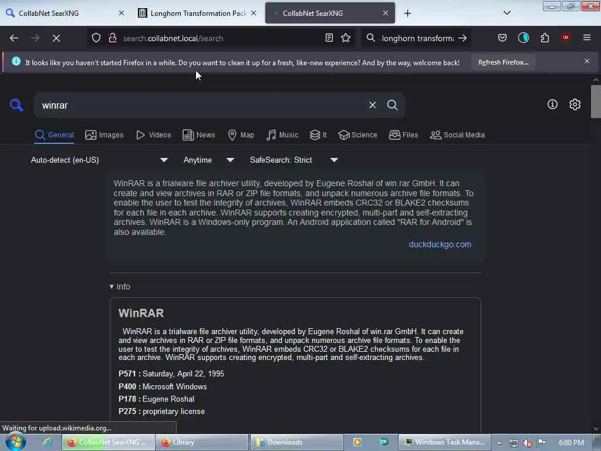Open the Auto-detect language dropdown
This screenshot has height=451, width=601.
click(99, 160)
